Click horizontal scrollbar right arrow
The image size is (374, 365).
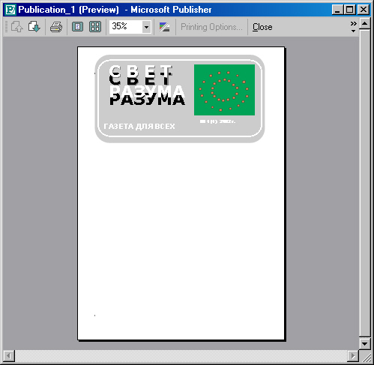tap(353, 356)
